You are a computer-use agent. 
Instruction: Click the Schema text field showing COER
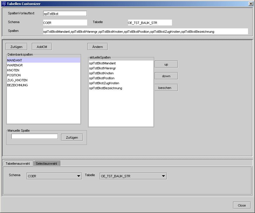[x=65, y=23]
